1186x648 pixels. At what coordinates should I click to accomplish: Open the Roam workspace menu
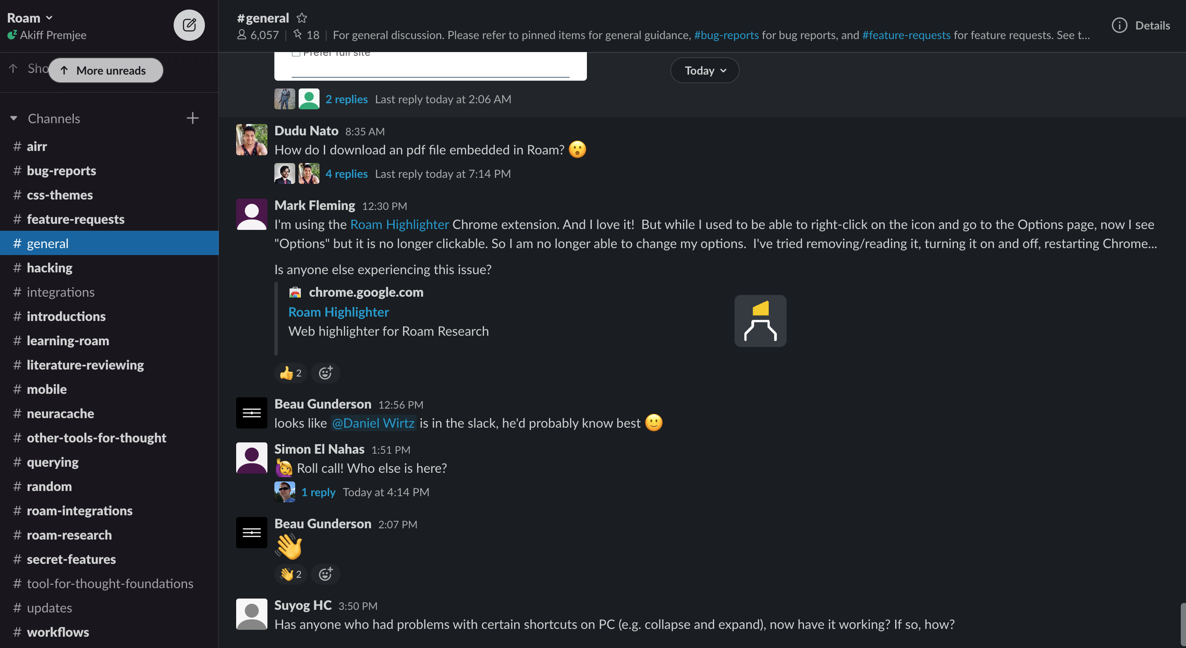(x=30, y=17)
